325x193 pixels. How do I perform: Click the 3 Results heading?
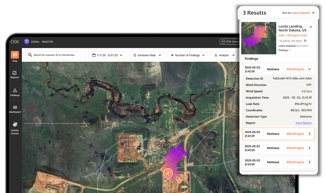click(254, 13)
